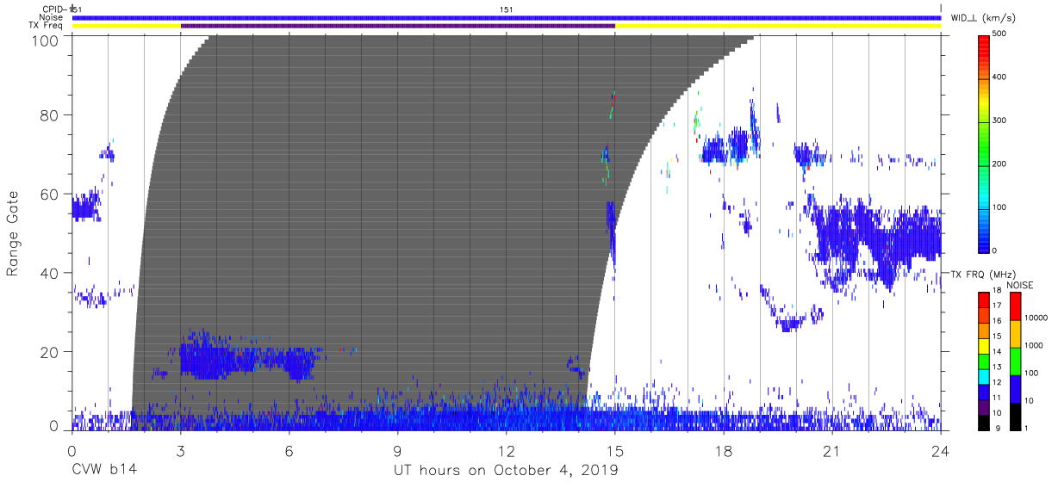Click the '24' hour tick on x-axis
The image size is (1058, 488).
point(941,450)
